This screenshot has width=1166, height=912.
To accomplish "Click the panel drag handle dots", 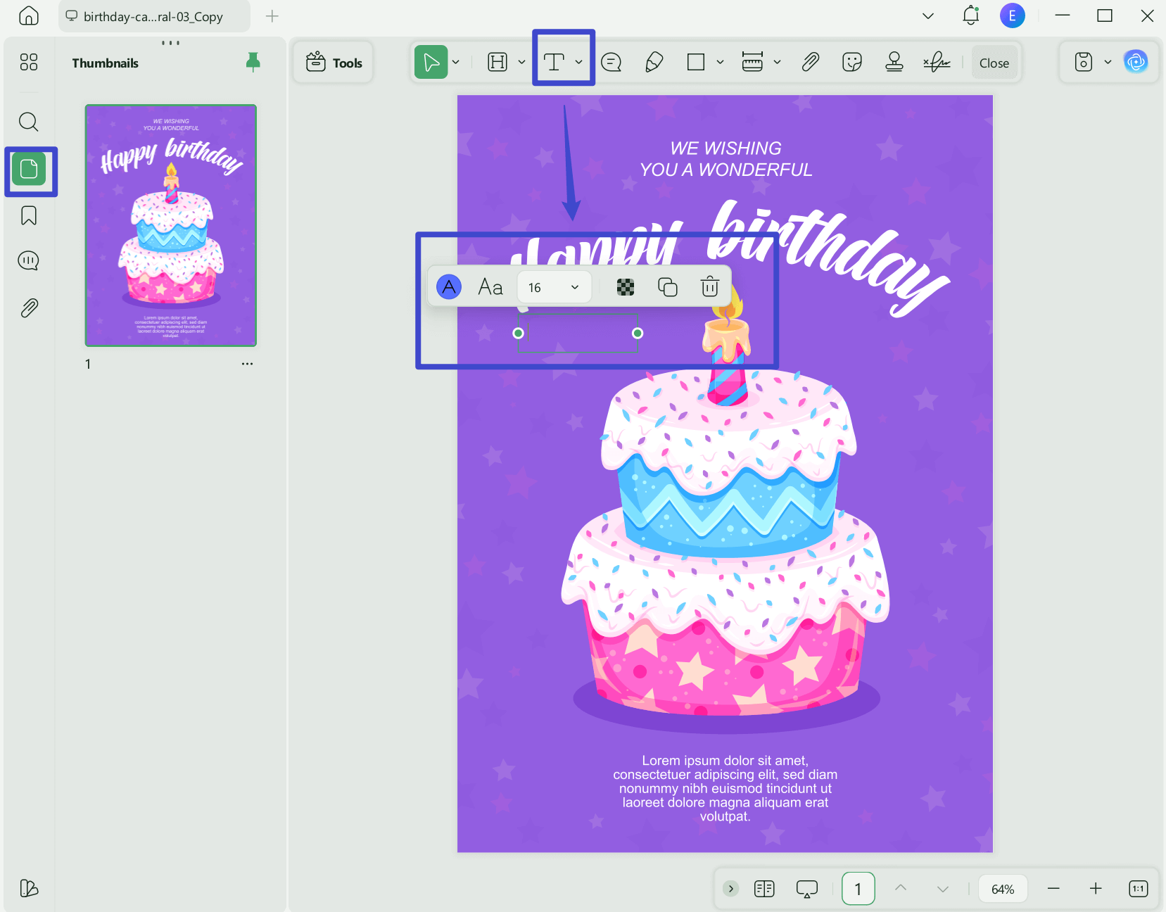I will point(171,43).
